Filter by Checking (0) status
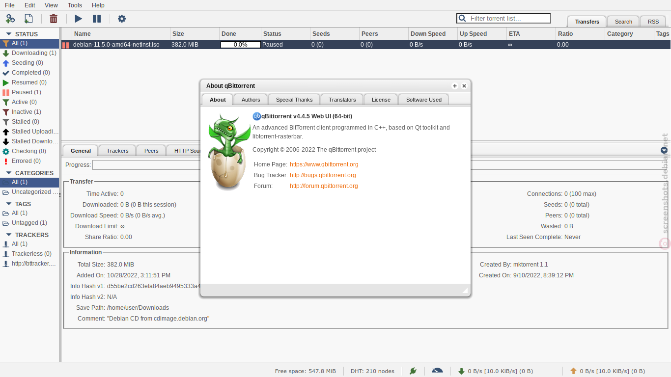This screenshot has height=377, width=671. point(29,151)
